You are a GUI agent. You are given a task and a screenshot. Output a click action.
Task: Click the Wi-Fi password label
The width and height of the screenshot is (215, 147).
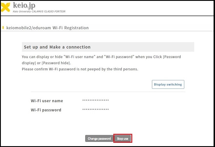[x=46, y=110]
